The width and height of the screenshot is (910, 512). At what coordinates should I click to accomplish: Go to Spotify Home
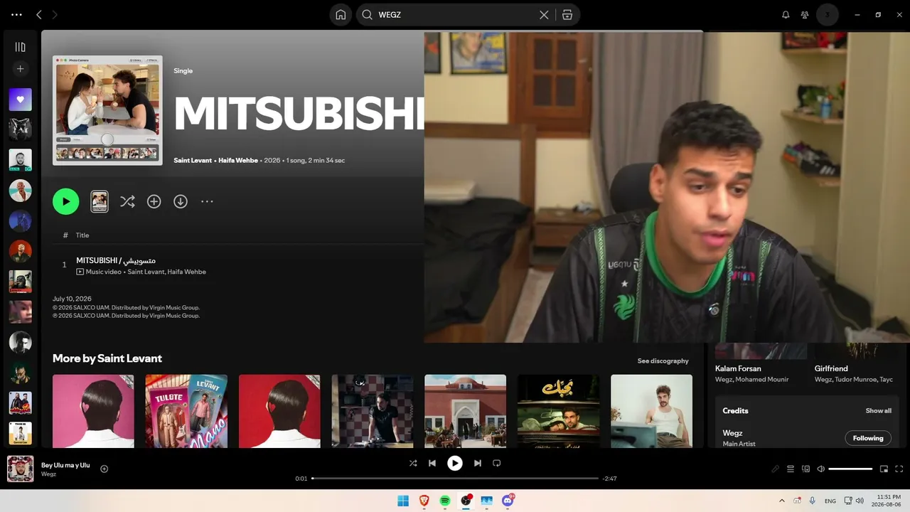pyautogui.click(x=341, y=15)
